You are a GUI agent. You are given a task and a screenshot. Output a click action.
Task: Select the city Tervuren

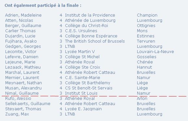[x=146, y=41]
